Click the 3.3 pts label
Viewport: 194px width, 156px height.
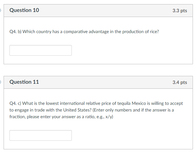tap(180, 11)
